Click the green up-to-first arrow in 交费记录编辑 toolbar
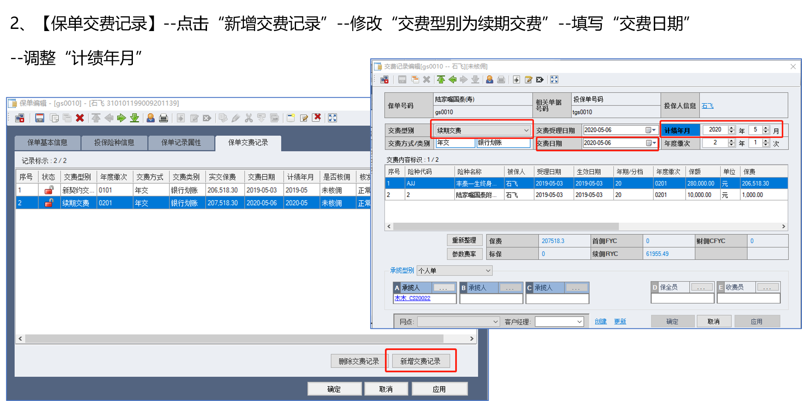The width and height of the screenshot is (802, 401). coord(441,80)
